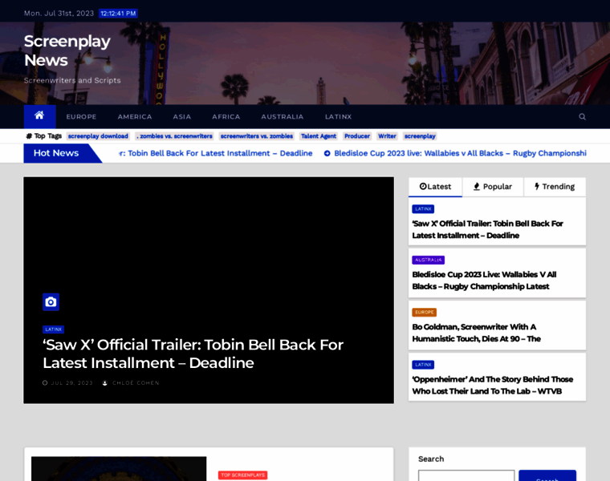Click the thumbnail of the lower post card

pos(119,469)
